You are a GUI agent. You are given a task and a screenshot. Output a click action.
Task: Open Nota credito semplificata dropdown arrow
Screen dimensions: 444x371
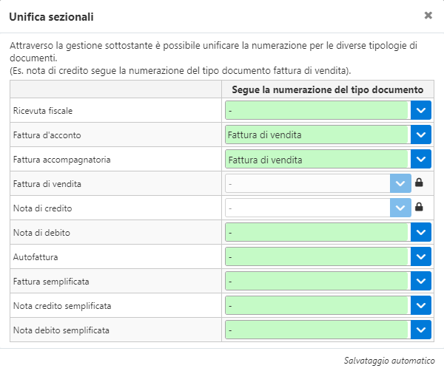(421, 305)
